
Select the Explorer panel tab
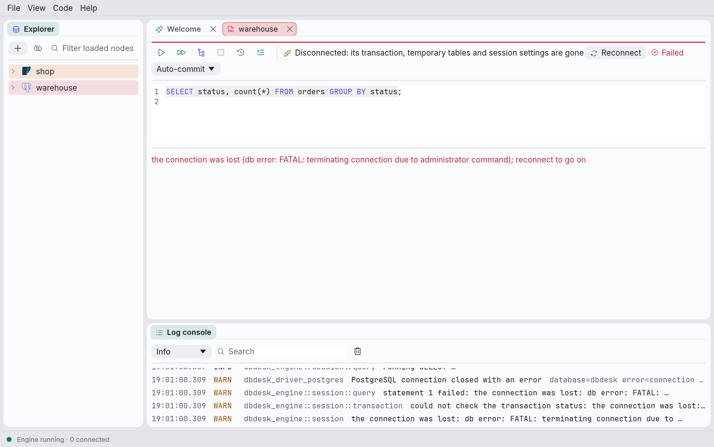(x=33, y=29)
